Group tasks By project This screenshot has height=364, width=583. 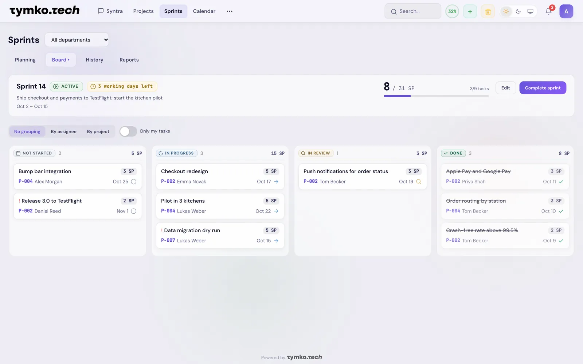click(98, 131)
